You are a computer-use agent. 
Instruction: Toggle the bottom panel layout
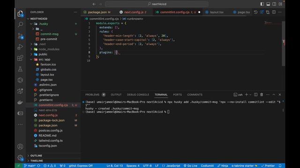click(268, 4)
